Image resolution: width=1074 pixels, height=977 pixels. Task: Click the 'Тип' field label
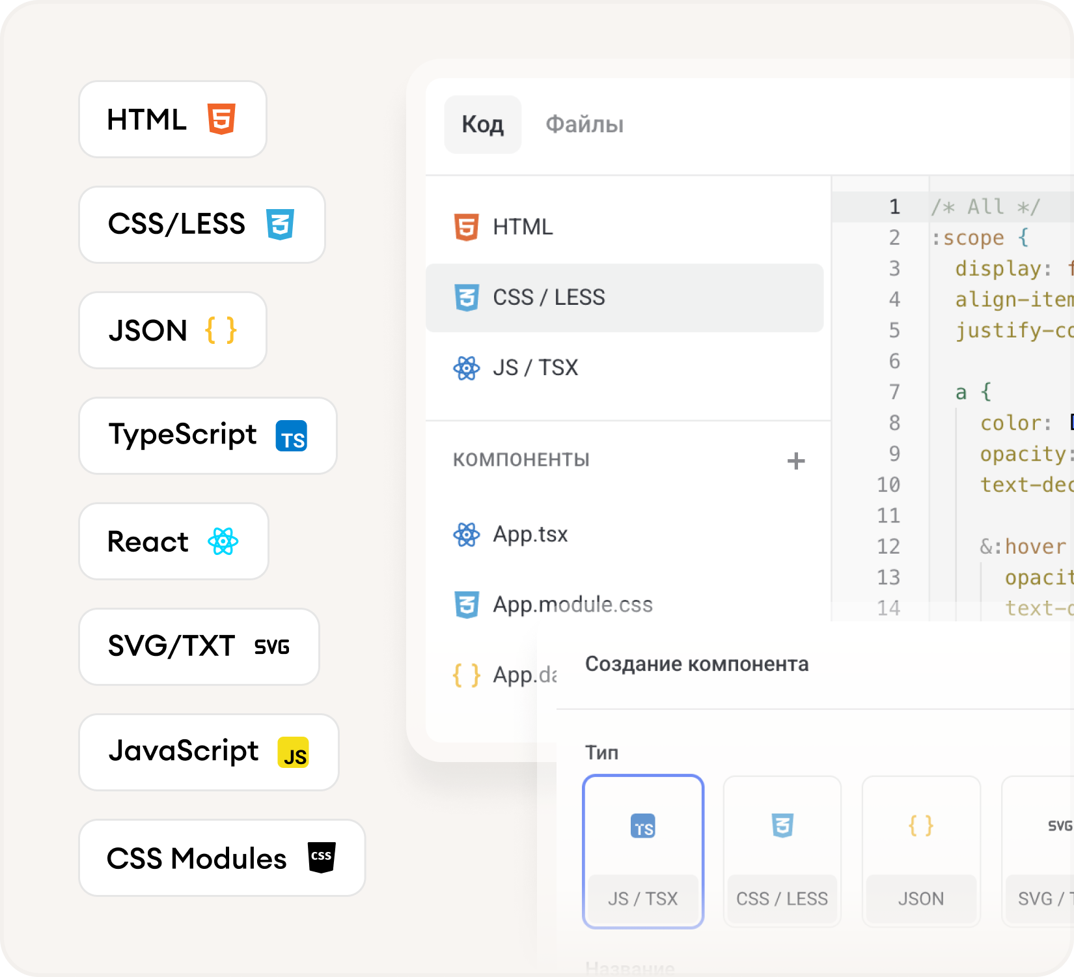(x=601, y=752)
